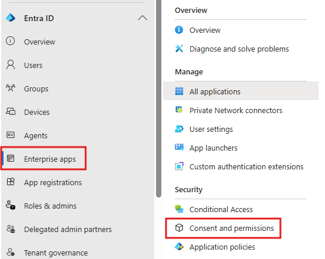Click the Users person icon
The image size is (325, 259).
pos(11,65)
